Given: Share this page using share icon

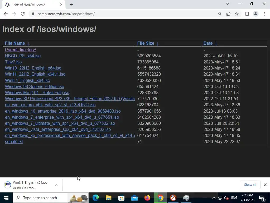Looking at the screenshot, I should (228, 14).
